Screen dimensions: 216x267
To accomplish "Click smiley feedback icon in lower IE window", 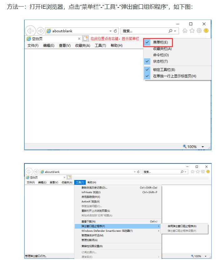I will (208, 172).
